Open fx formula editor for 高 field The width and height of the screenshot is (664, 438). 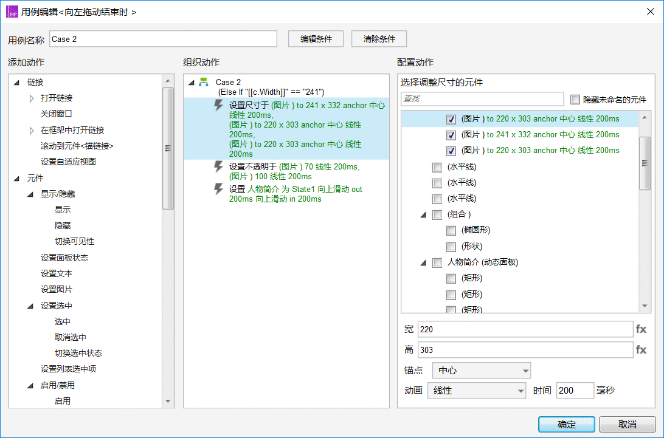point(641,349)
